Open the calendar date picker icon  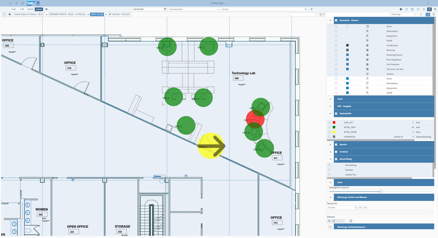click(165, 9)
